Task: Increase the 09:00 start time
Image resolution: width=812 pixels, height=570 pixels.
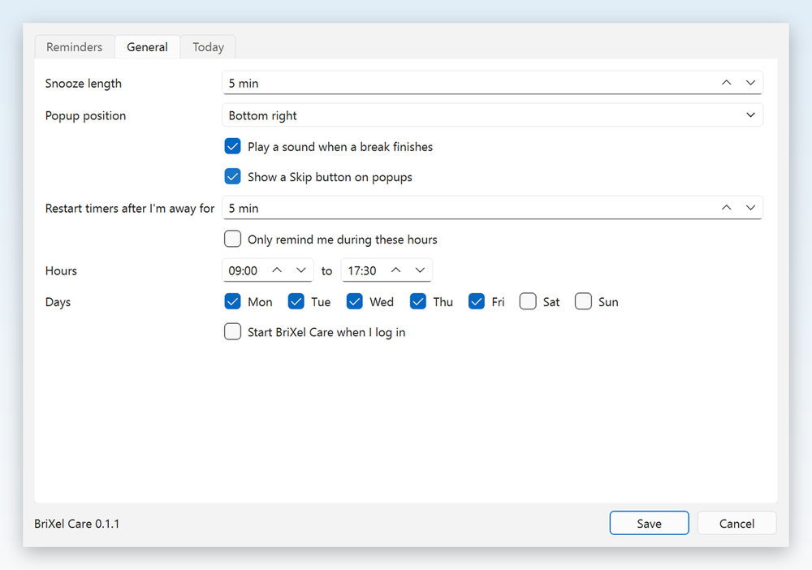Action: [x=277, y=270]
